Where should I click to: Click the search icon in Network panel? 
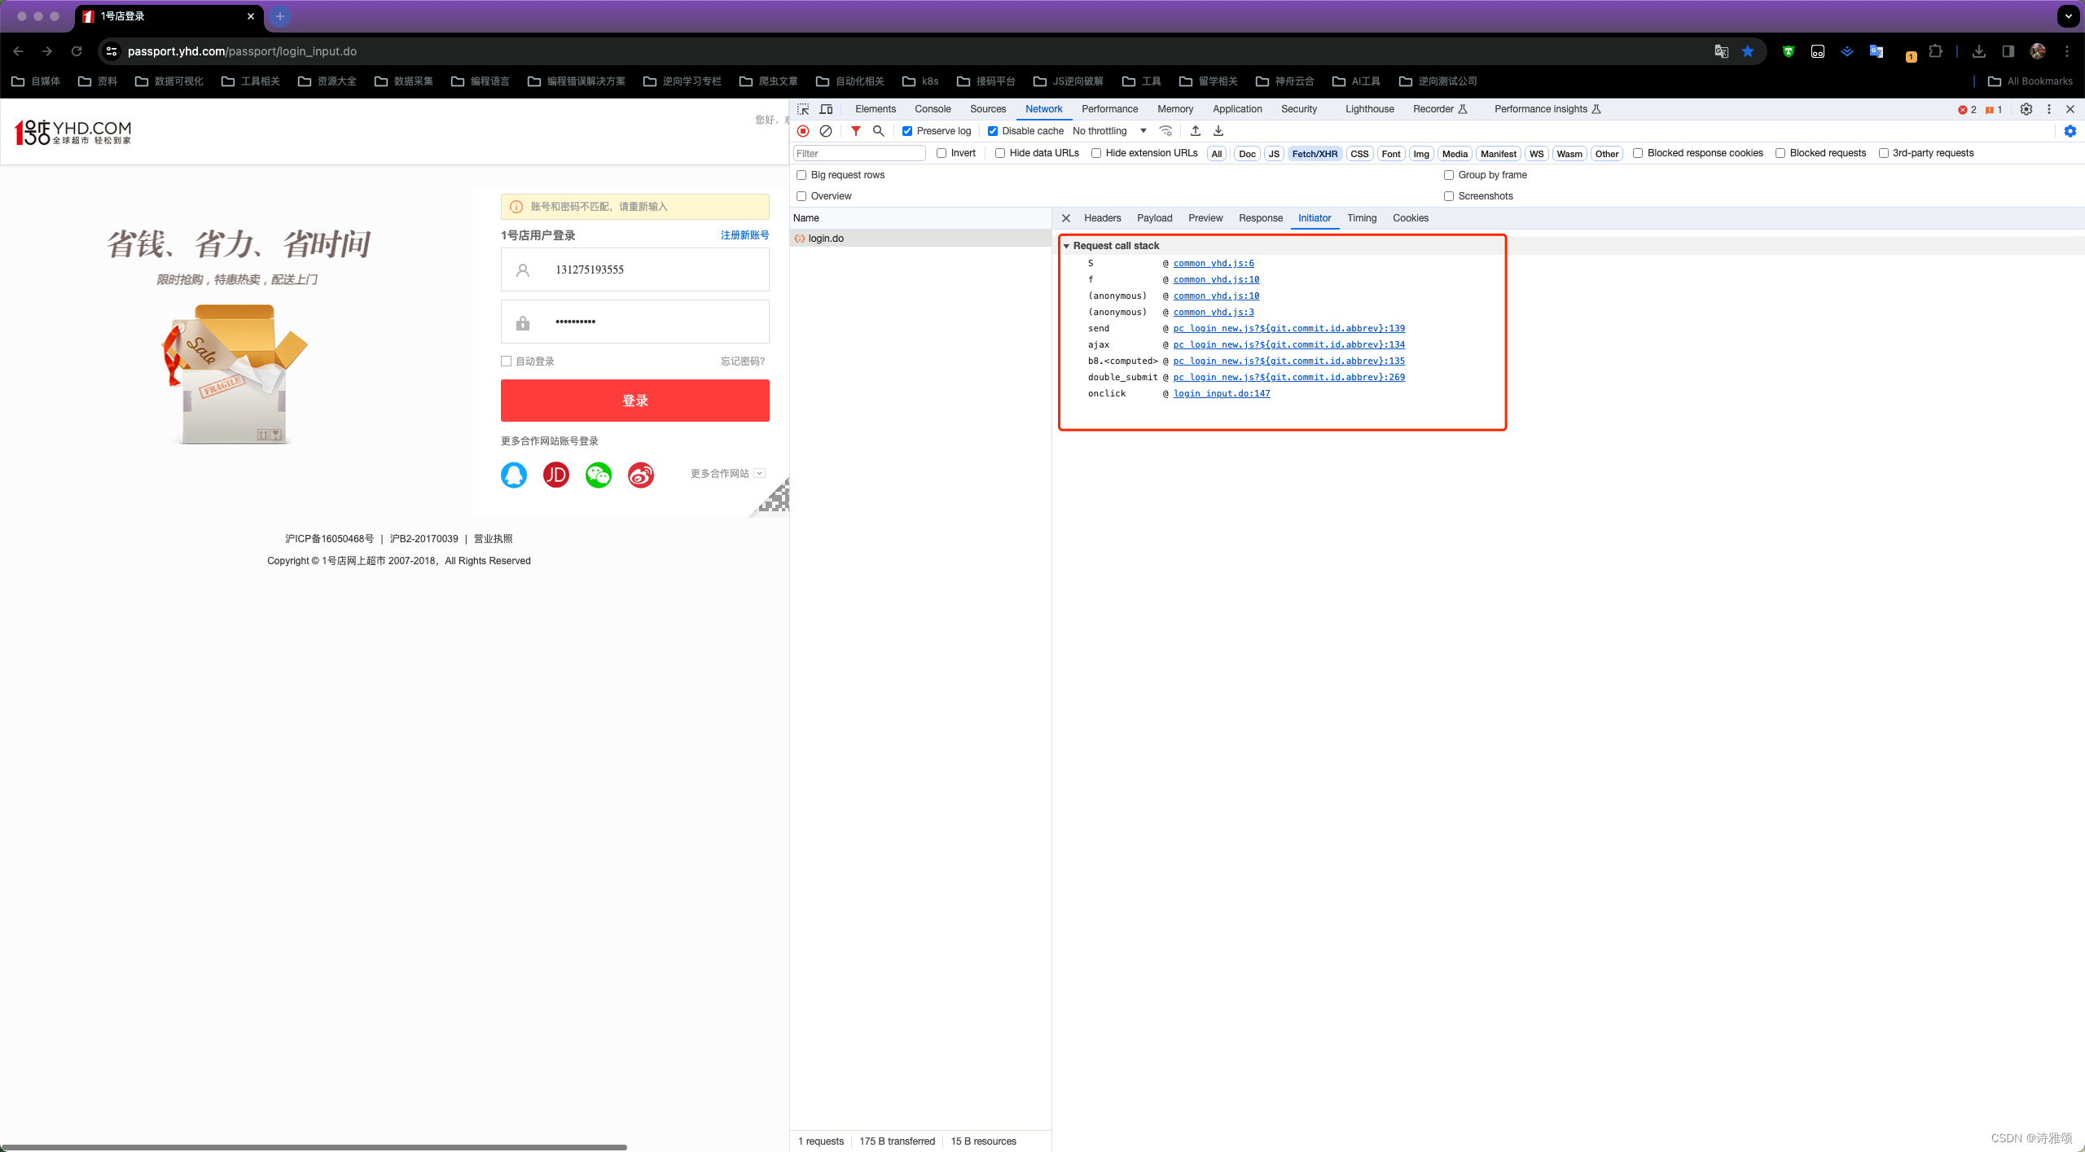[879, 130]
